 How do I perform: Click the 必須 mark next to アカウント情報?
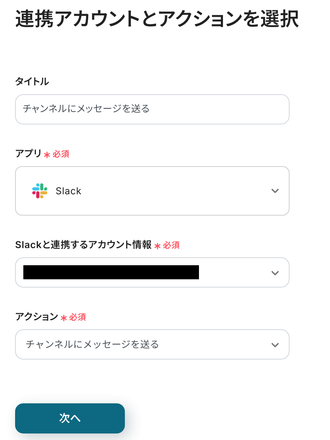point(172,245)
